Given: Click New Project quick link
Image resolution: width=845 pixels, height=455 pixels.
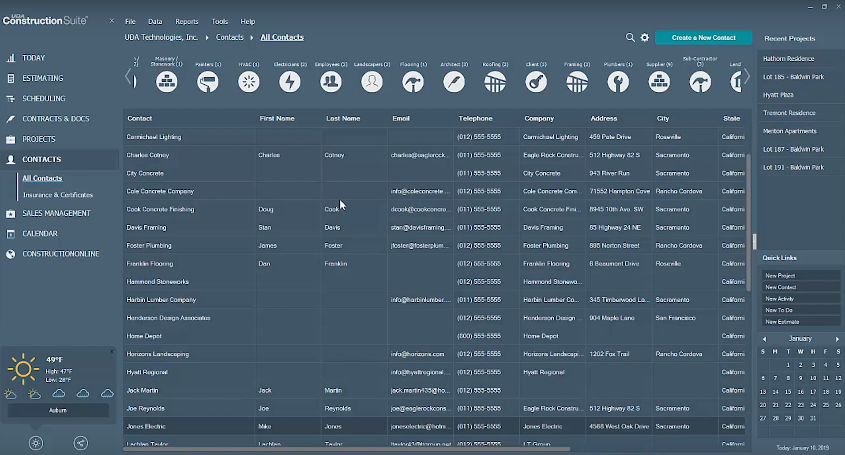Looking at the screenshot, I should coord(800,275).
